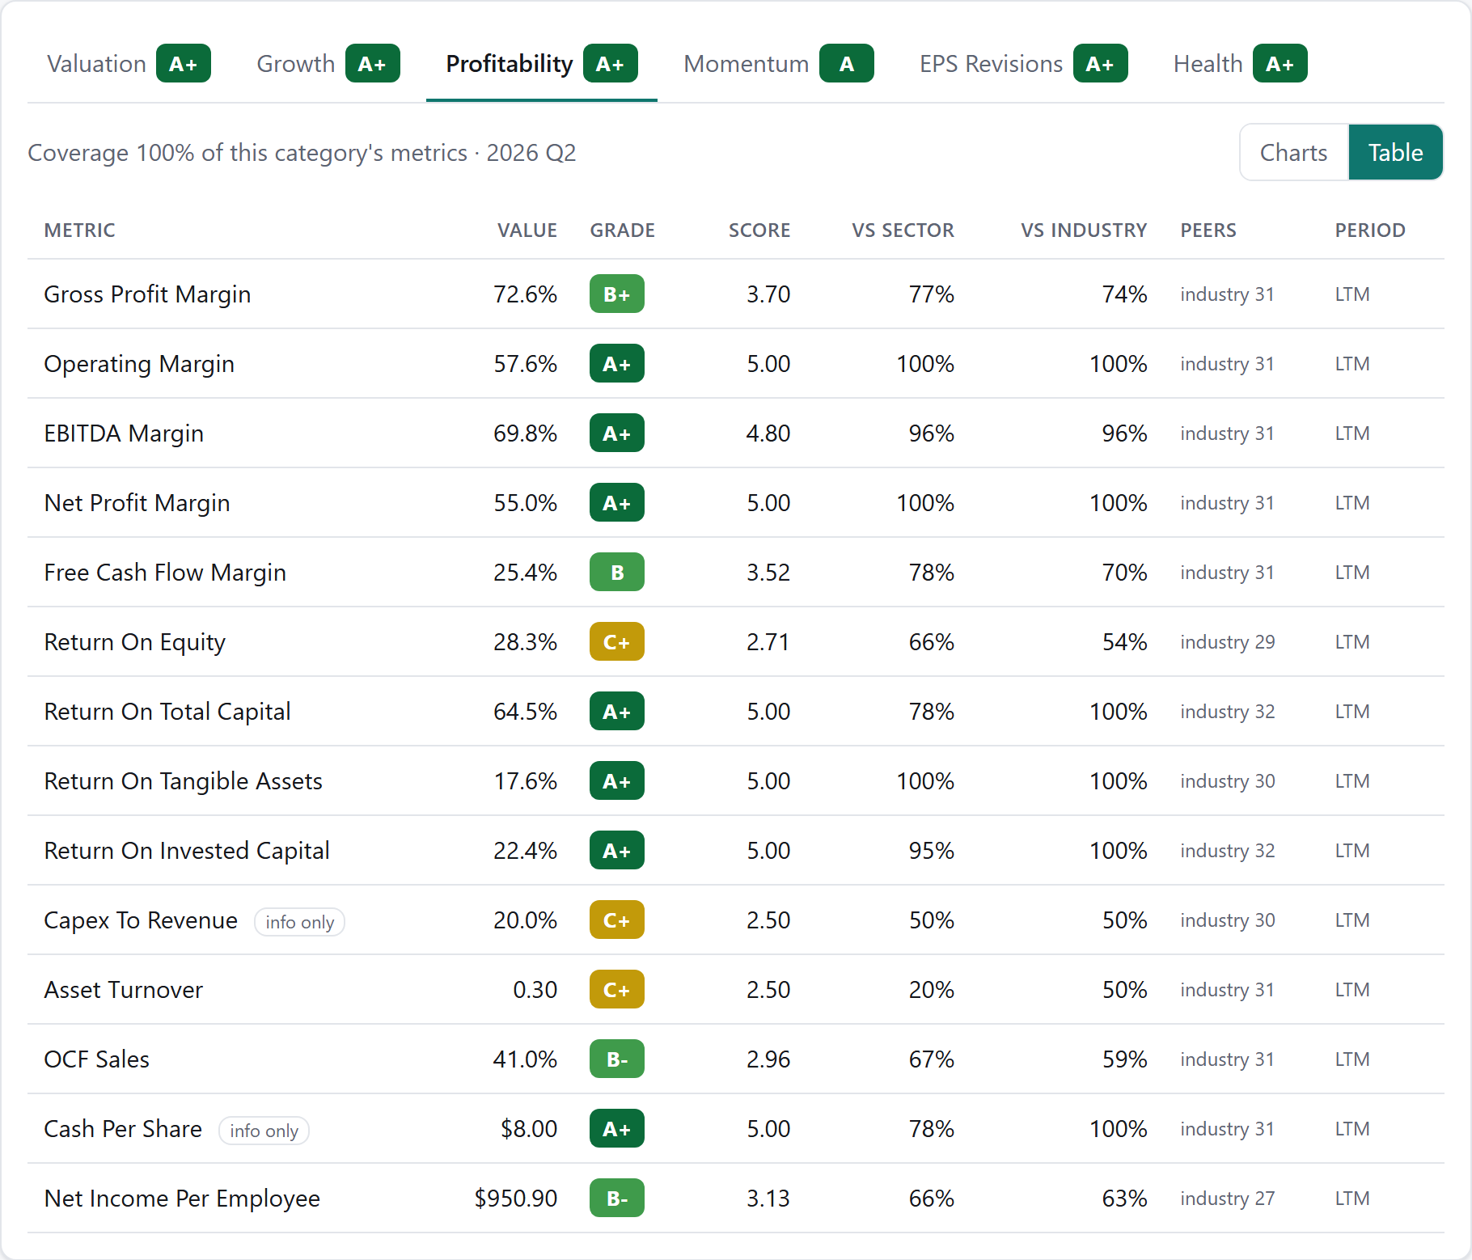1472x1260 pixels.
Task: Click the B- badge for Net Income Per Employee
Action: click(617, 1199)
